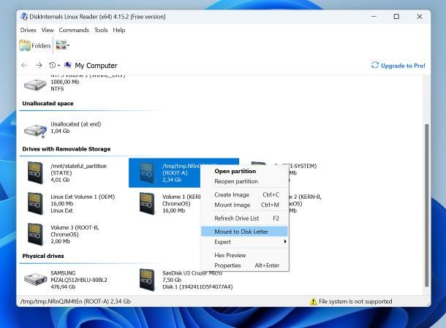446x328 pixels.
Task: Select the Linux Ext Volume 1 (OEM) icon
Action: click(x=35, y=203)
